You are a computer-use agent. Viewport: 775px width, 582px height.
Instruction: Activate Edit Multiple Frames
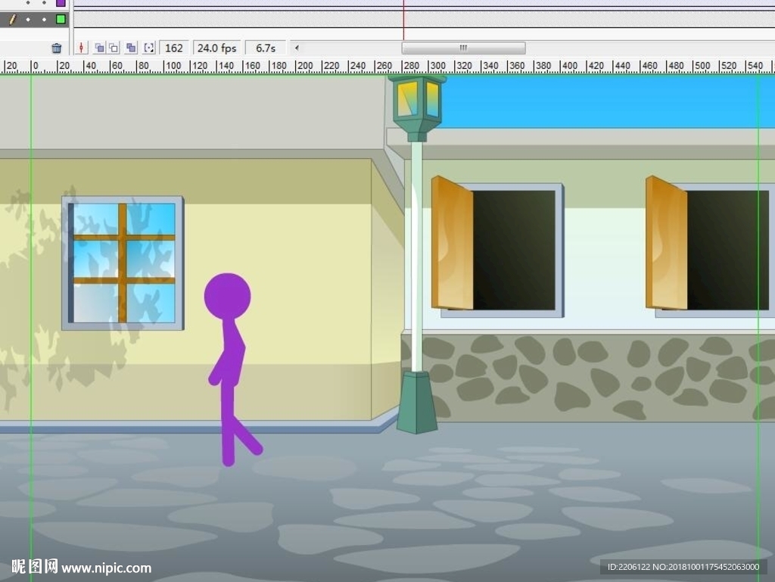(132, 48)
